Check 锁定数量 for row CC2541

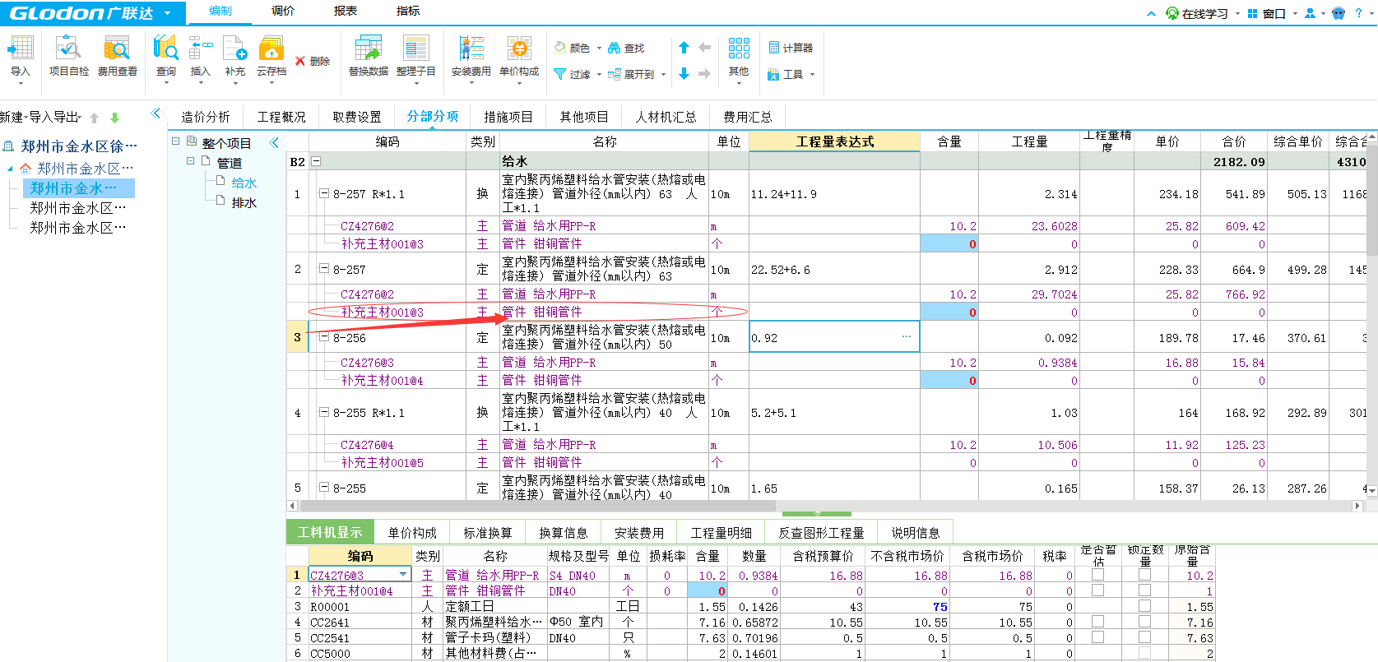pyautogui.click(x=1144, y=637)
